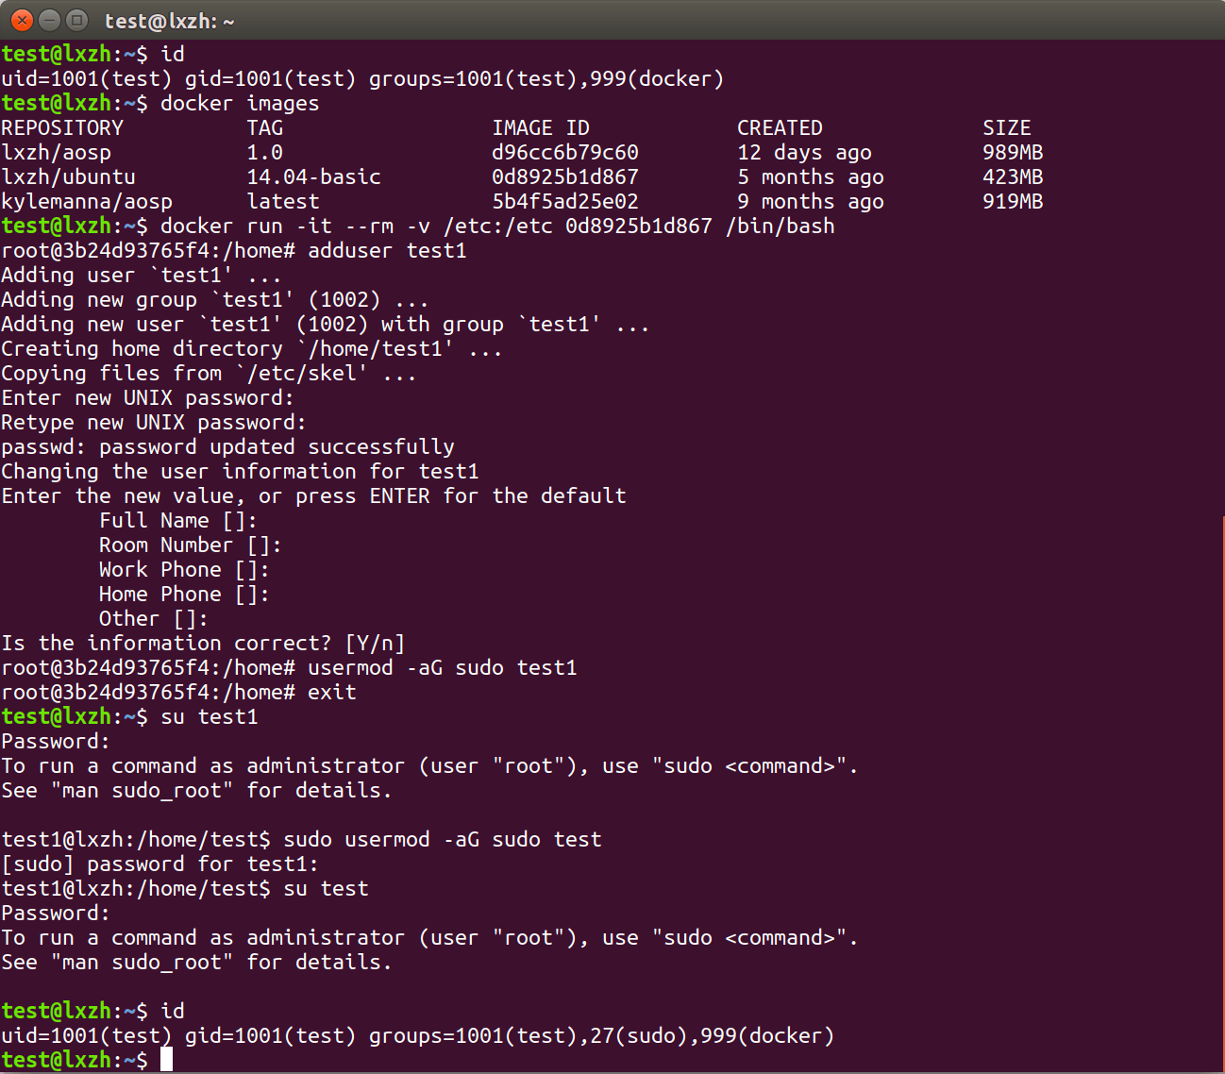This screenshot has width=1225, height=1074.
Task: Click the 'Home Phone []:' prompt line
Action: click(184, 594)
